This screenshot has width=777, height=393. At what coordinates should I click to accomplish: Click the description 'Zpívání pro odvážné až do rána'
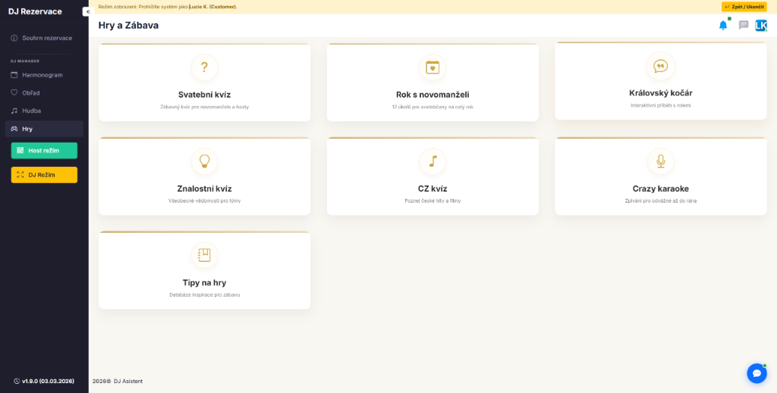(x=661, y=201)
